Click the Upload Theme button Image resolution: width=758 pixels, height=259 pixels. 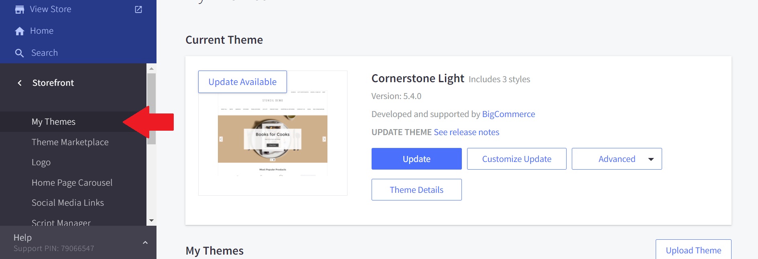pyautogui.click(x=693, y=250)
